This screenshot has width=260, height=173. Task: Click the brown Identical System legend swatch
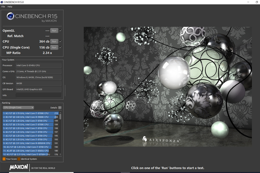click(19, 159)
